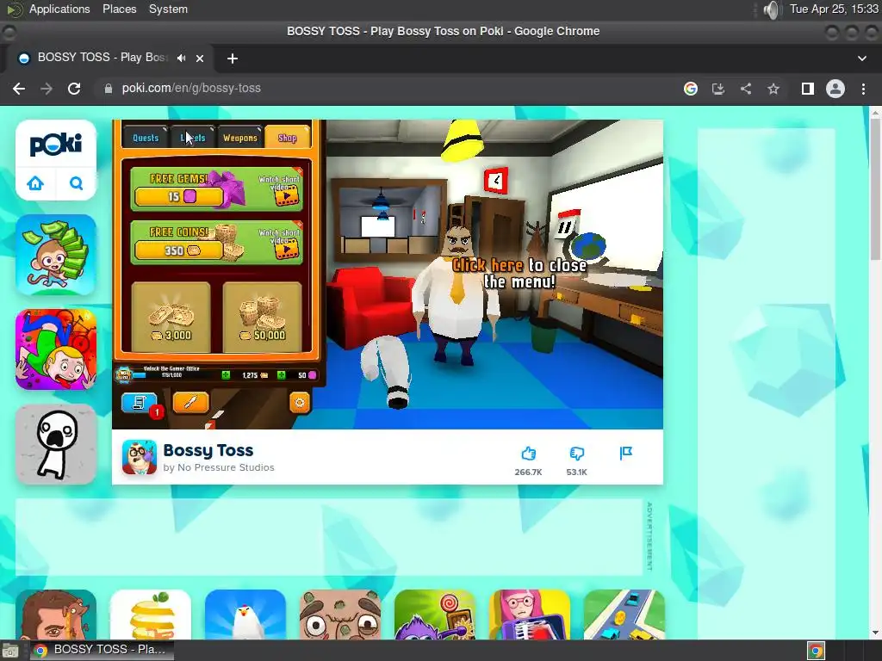This screenshot has width=882, height=661.
Task: Click the clock date and time
Action: tap(834, 9)
